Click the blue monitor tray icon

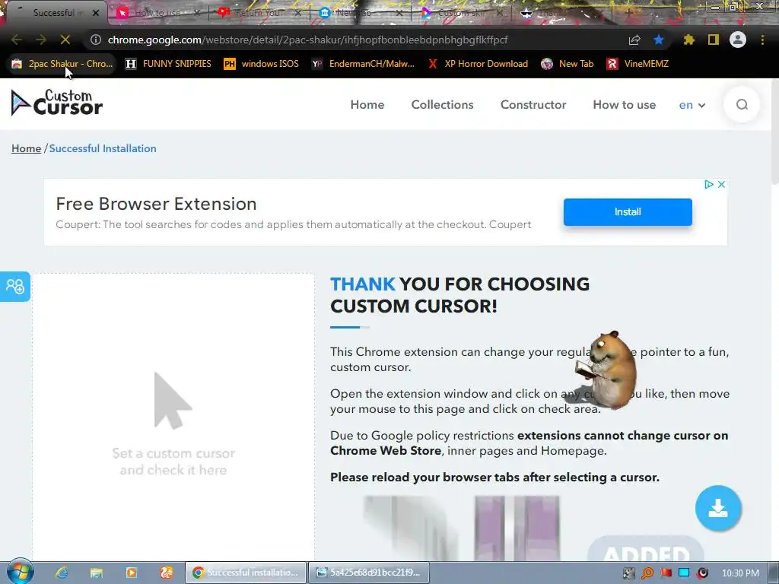point(684,573)
